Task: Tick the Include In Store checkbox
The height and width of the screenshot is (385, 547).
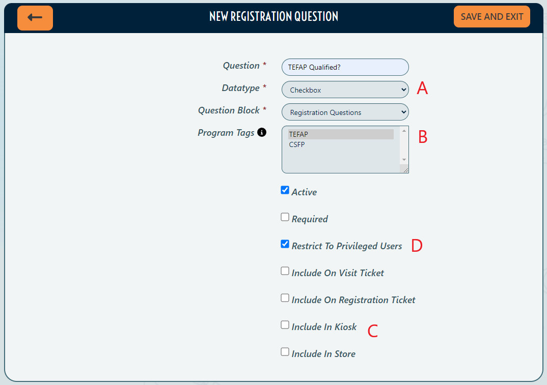Action: point(285,352)
